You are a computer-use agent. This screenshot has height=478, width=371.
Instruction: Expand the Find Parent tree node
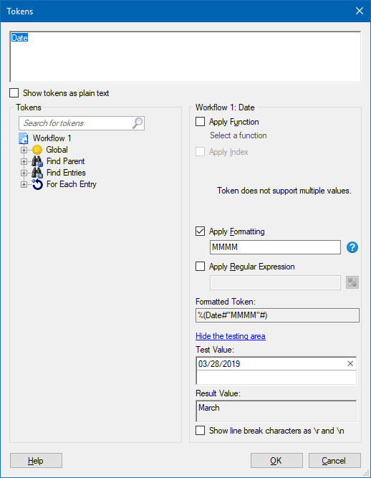[x=24, y=161]
